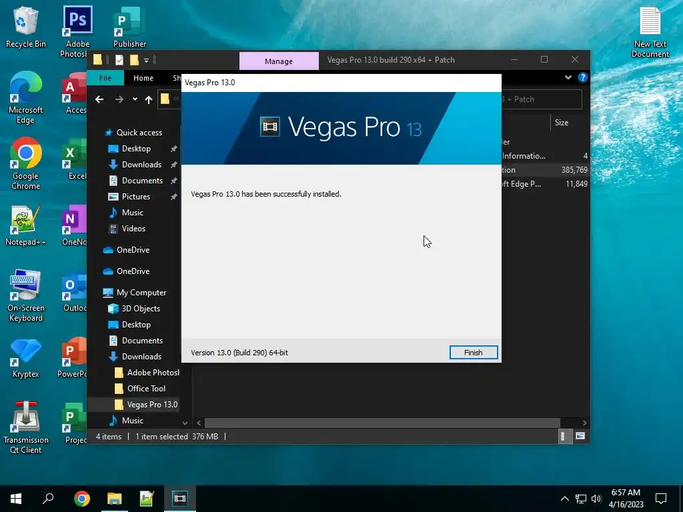Switch to File Explorer on the taskbar
The height and width of the screenshot is (512, 683).
coord(115,499)
